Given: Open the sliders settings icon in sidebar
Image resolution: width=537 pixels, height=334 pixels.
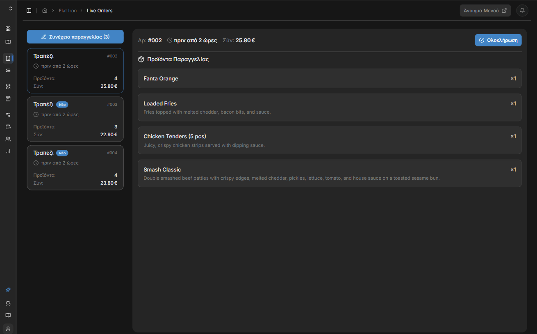Looking at the screenshot, I should tap(8, 115).
